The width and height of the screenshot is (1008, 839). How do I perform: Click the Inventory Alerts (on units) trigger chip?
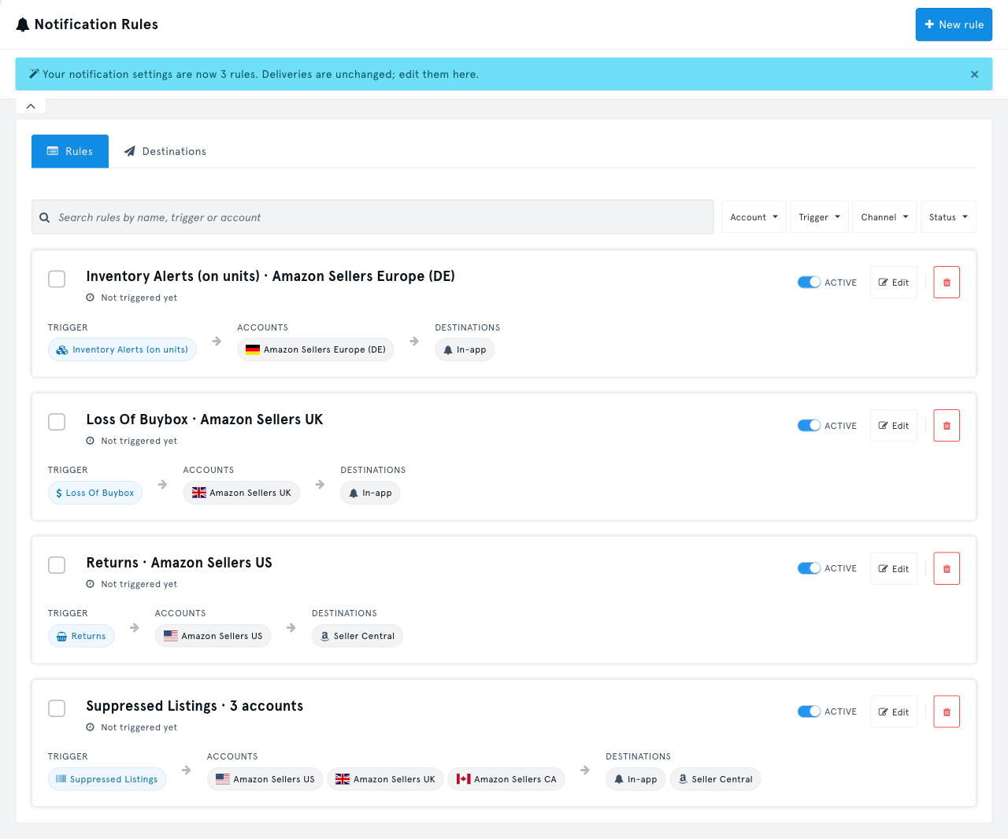pyautogui.click(x=122, y=349)
